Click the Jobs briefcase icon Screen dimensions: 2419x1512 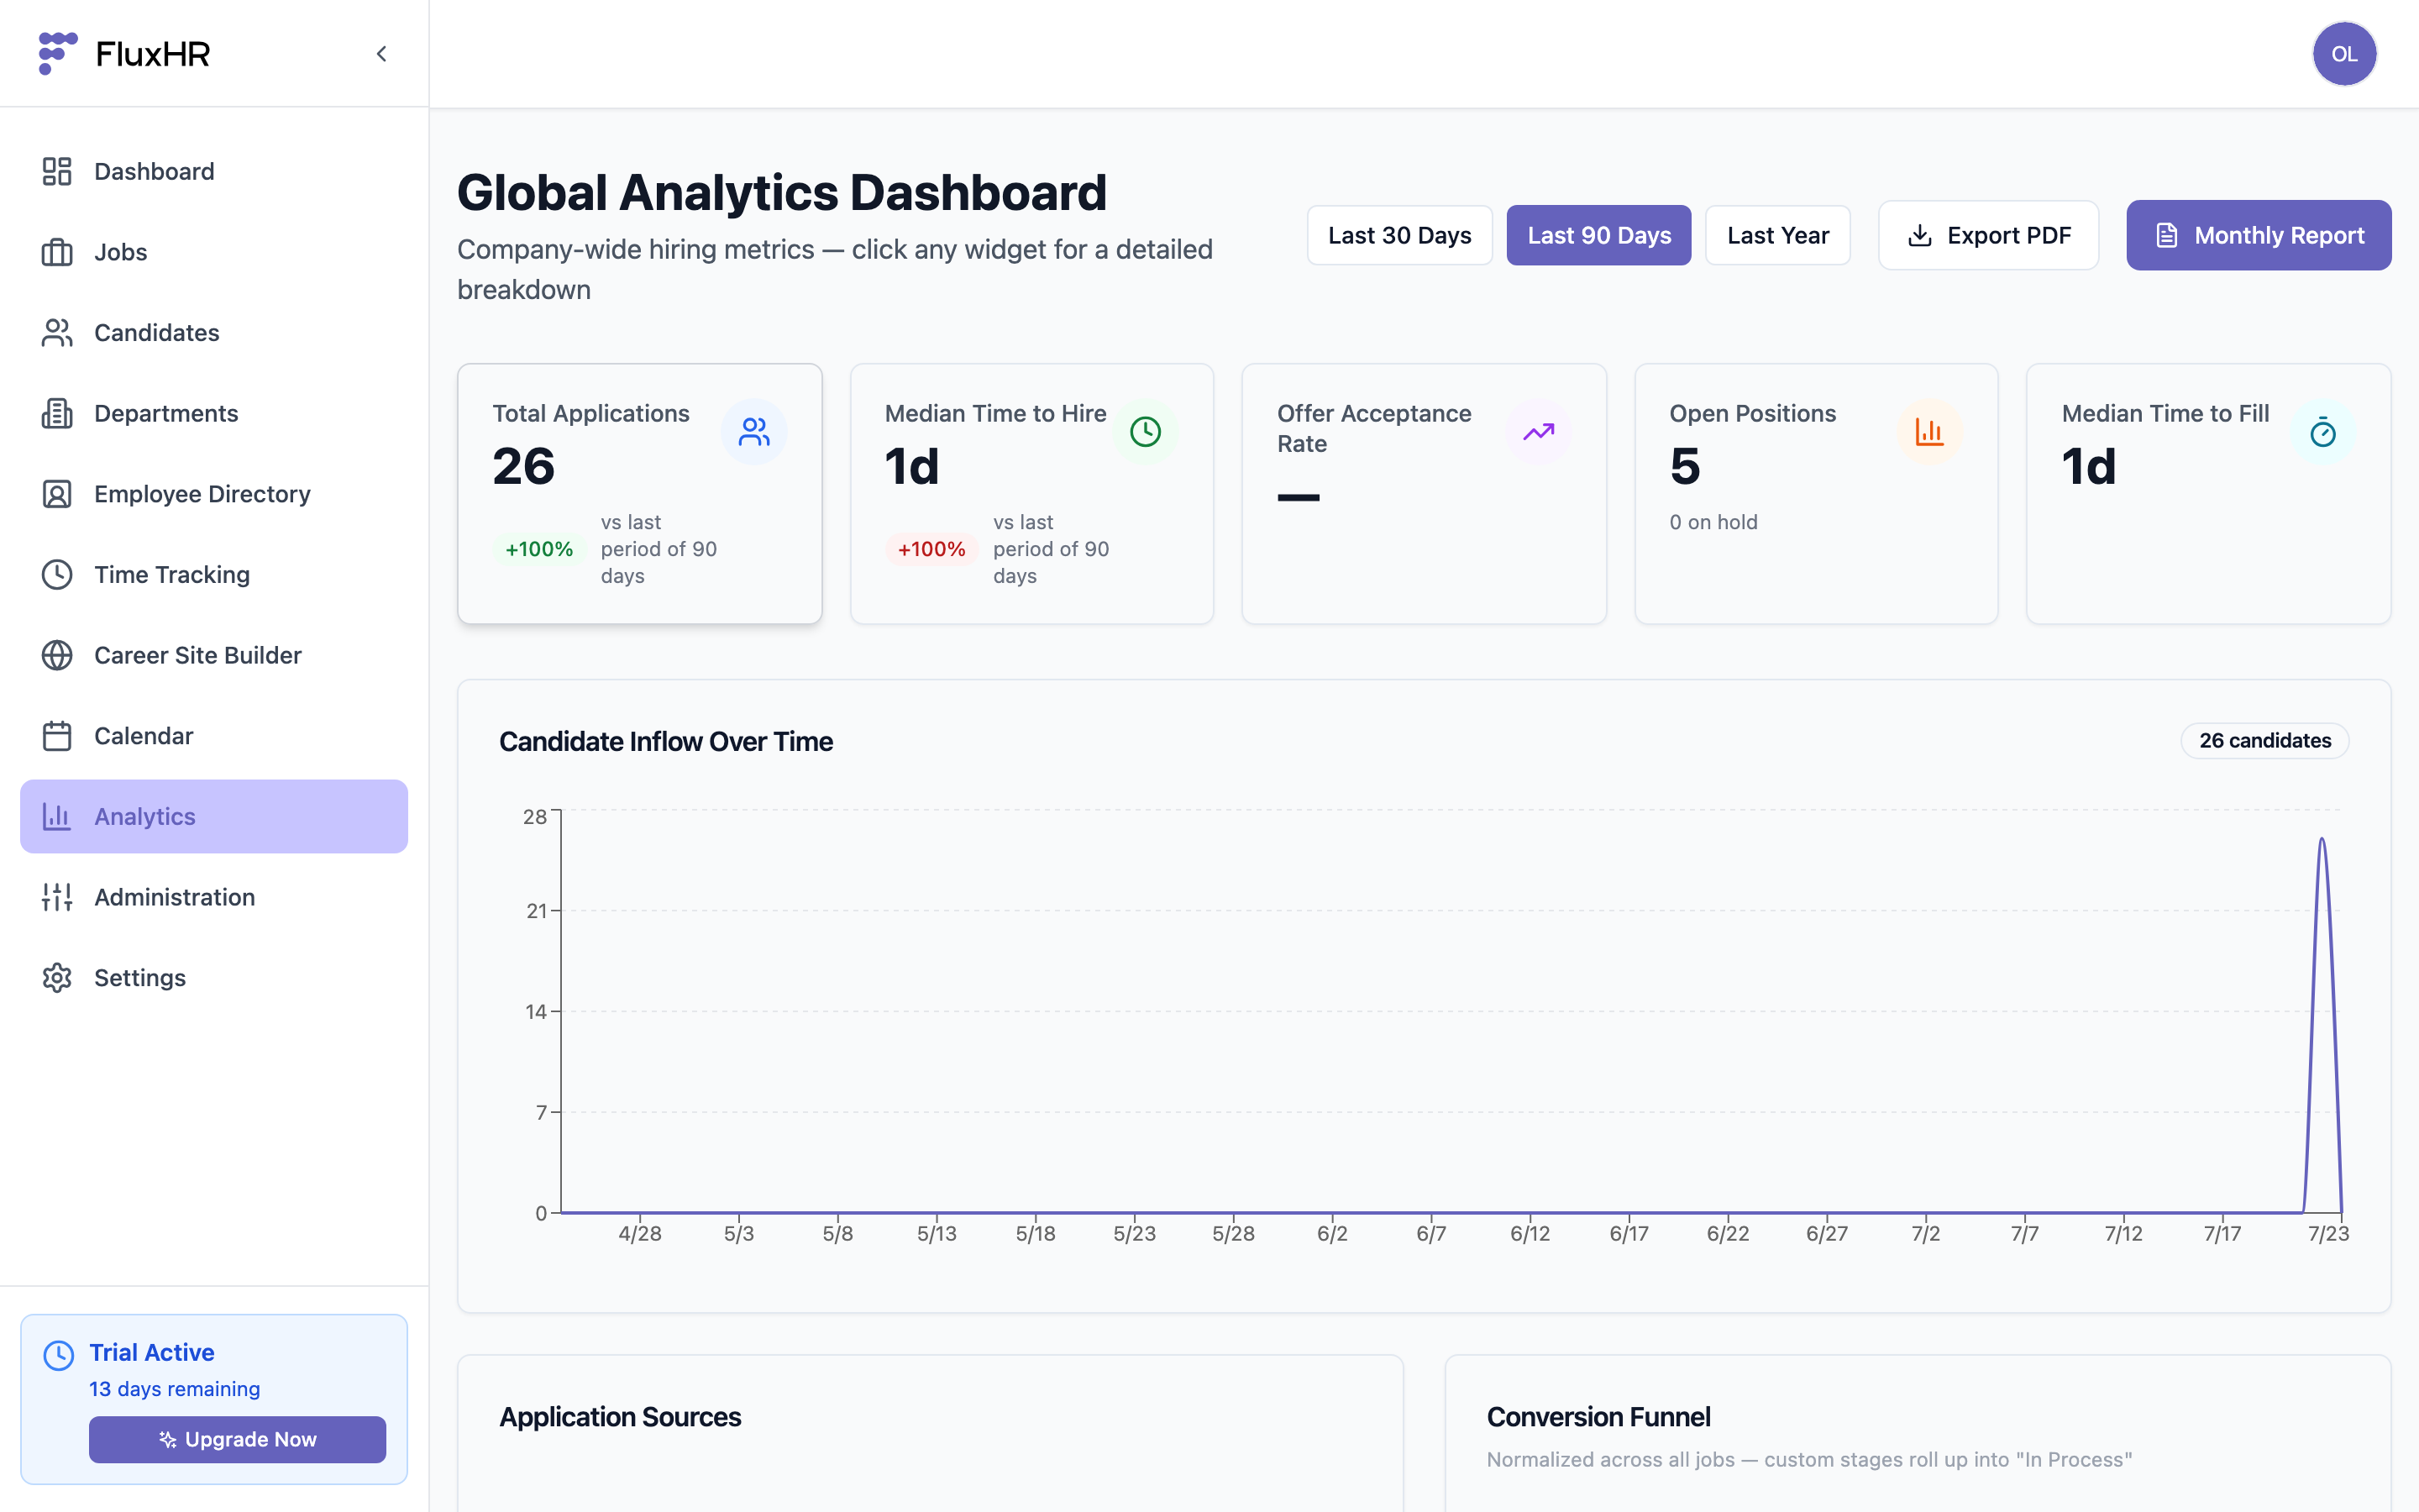57,252
